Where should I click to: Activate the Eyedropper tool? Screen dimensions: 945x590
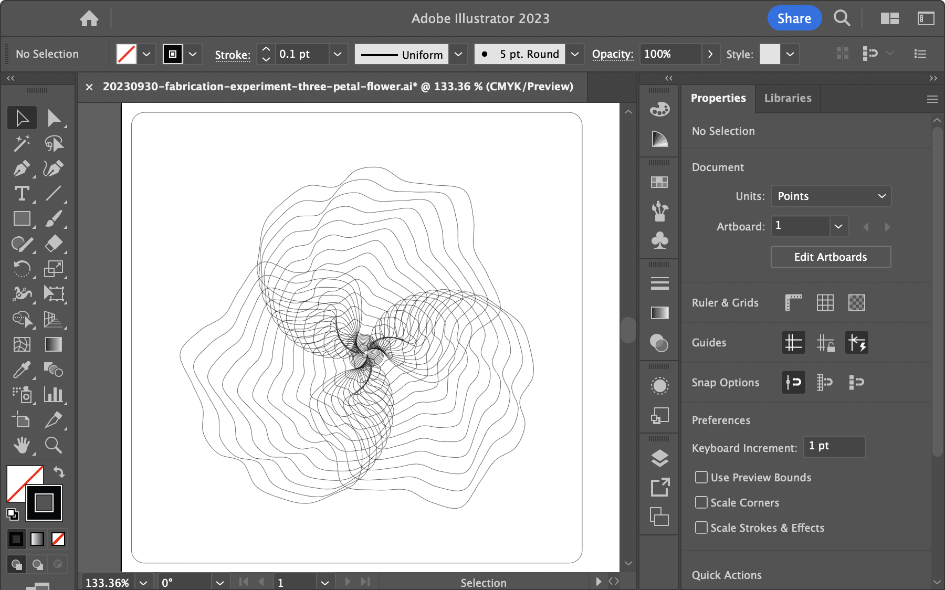22,370
